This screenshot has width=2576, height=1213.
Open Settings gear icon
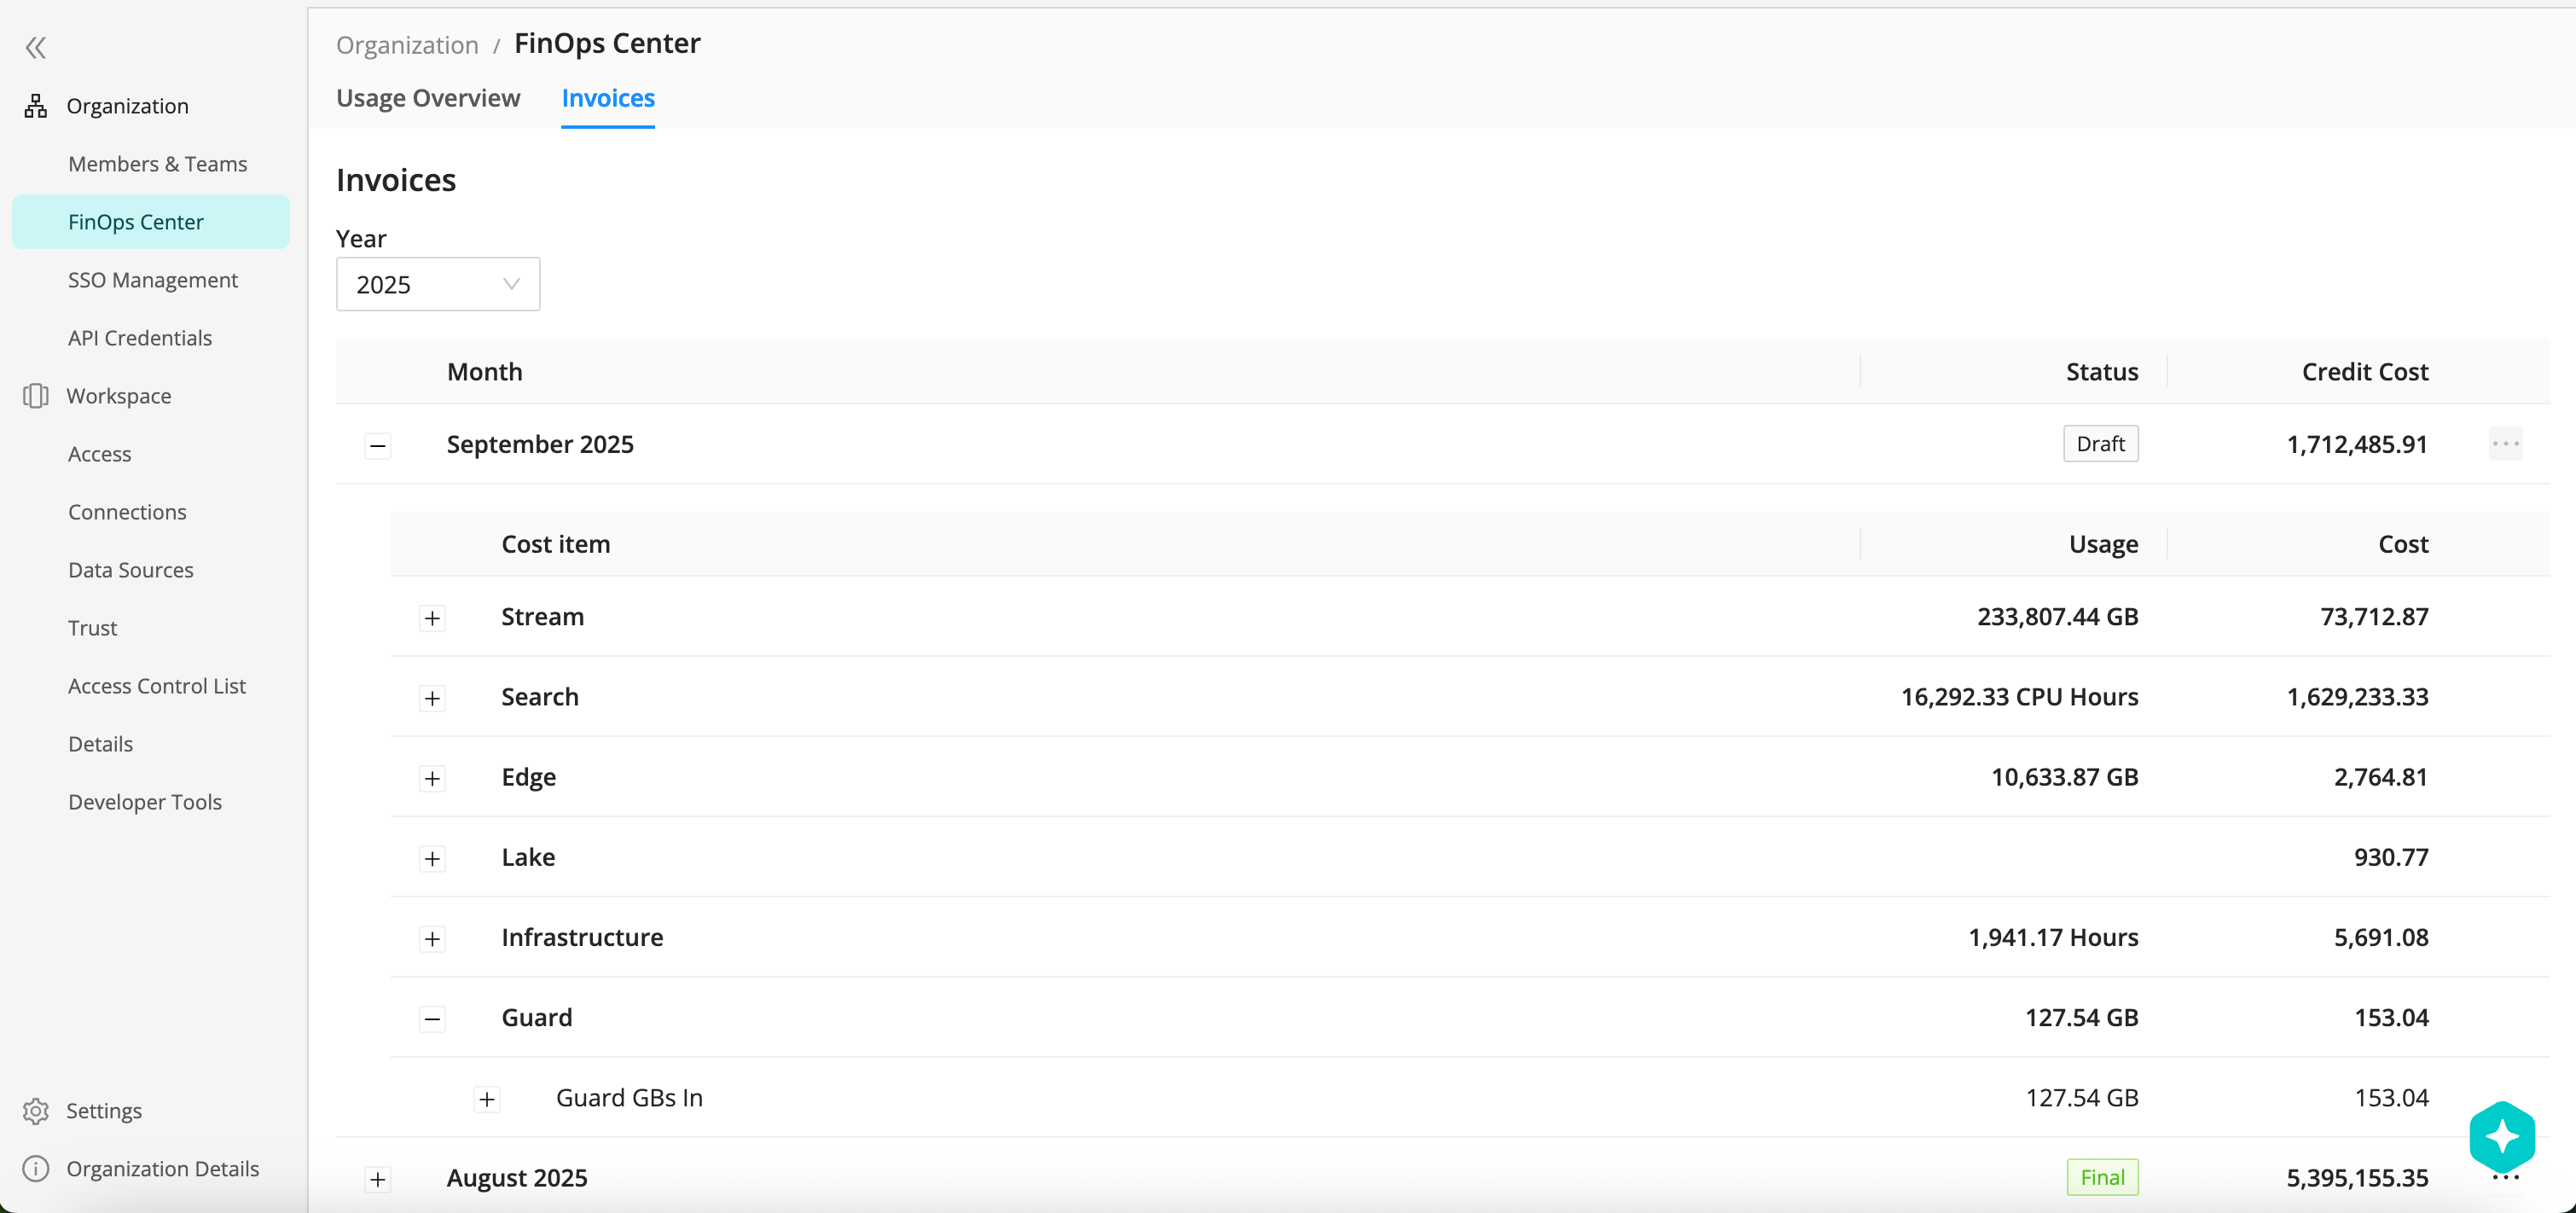36,1111
